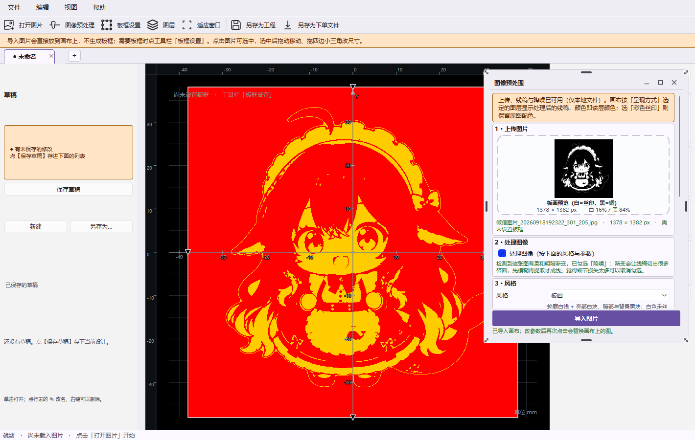Expand the 风格 dropdown showing 板画
Viewport: 695px width, 440px height.
point(608,295)
